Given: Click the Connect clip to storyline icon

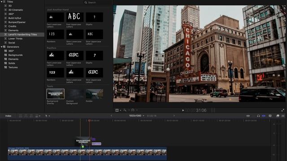Looking at the screenshot, I should click(x=21, y=116).
